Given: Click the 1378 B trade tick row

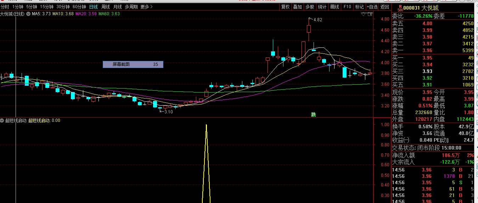Looking at the screenshot, I should (433, 176).
